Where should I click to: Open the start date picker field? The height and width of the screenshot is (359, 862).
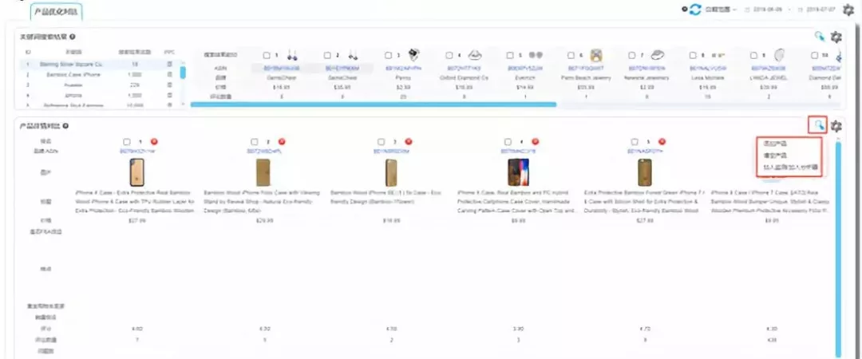pyautogui.click(x=766, y=10)
